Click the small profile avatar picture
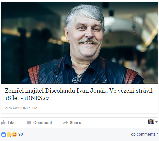 tap(151, 122)
